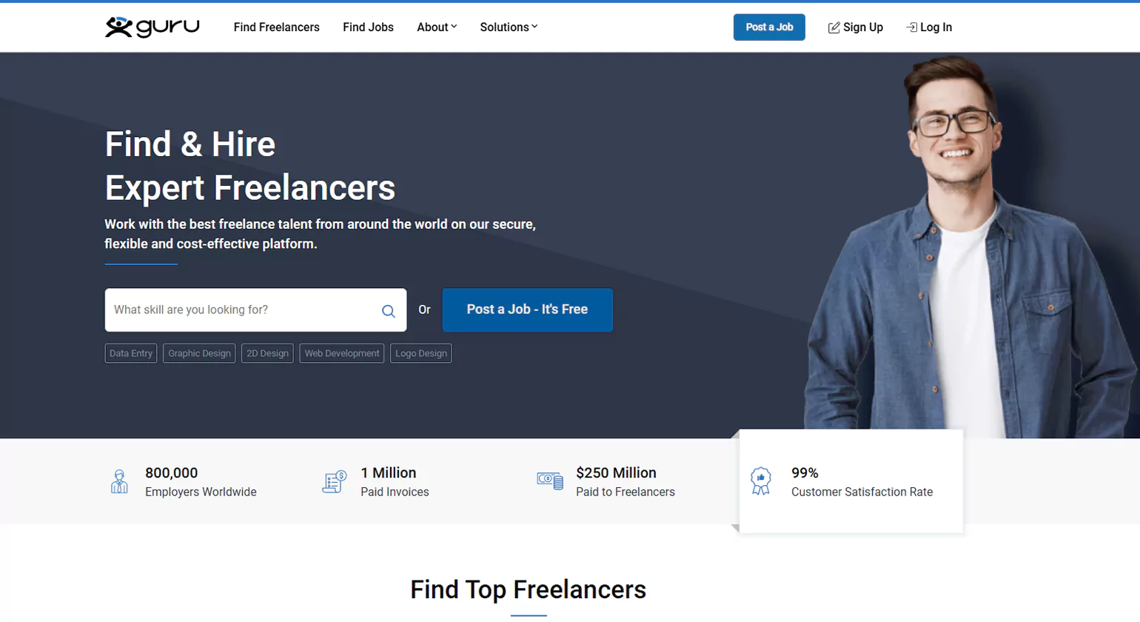Pick the 2D Design skill tag

pyautogui.click(x=267, y=354)
